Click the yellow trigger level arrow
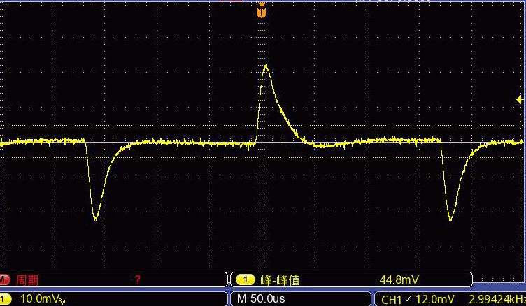The image size is (526, 306). pos(519,99)
